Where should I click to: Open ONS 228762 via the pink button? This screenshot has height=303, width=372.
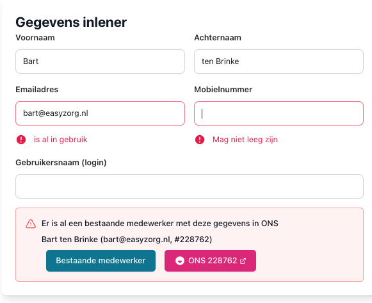pos(210,261)
